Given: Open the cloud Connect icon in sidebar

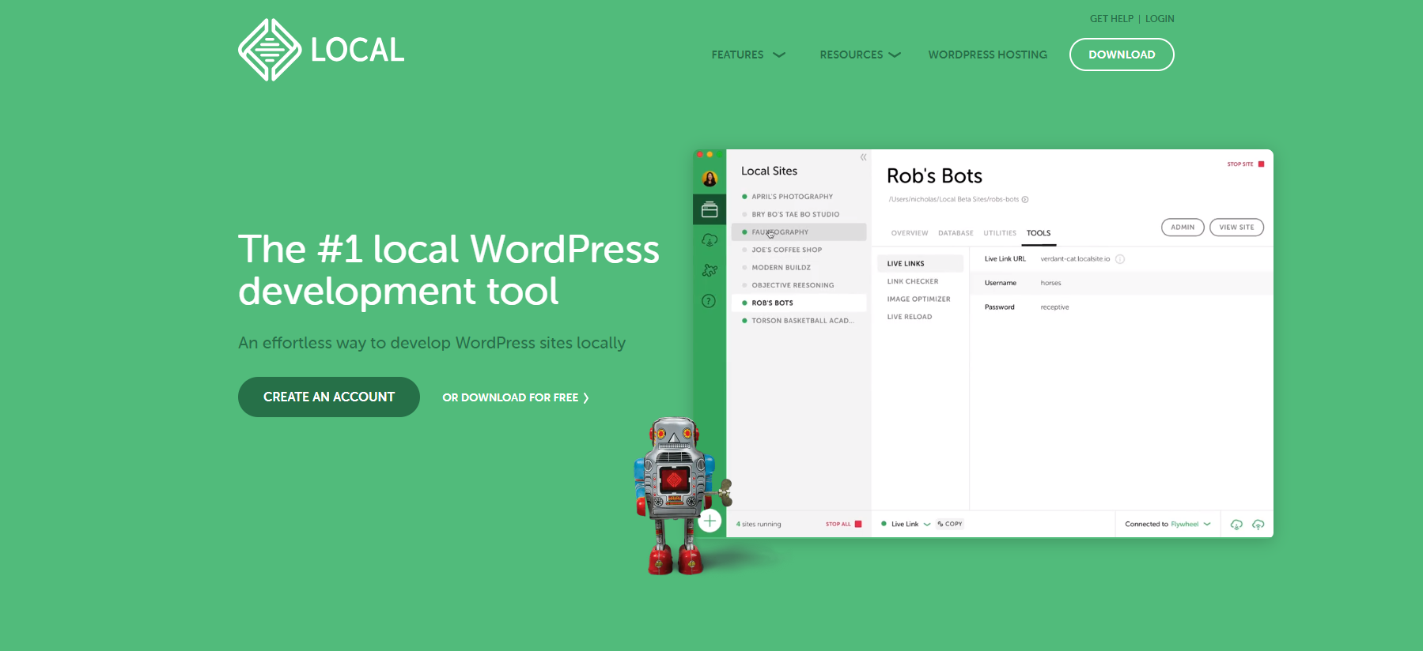Looking at the screenshot, I should coord(710,239).
